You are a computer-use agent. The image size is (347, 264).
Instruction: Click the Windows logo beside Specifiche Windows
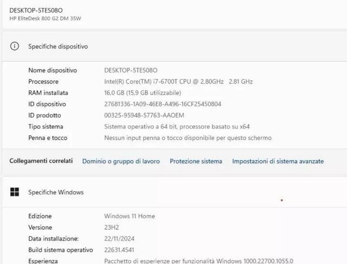click(15, 192)
